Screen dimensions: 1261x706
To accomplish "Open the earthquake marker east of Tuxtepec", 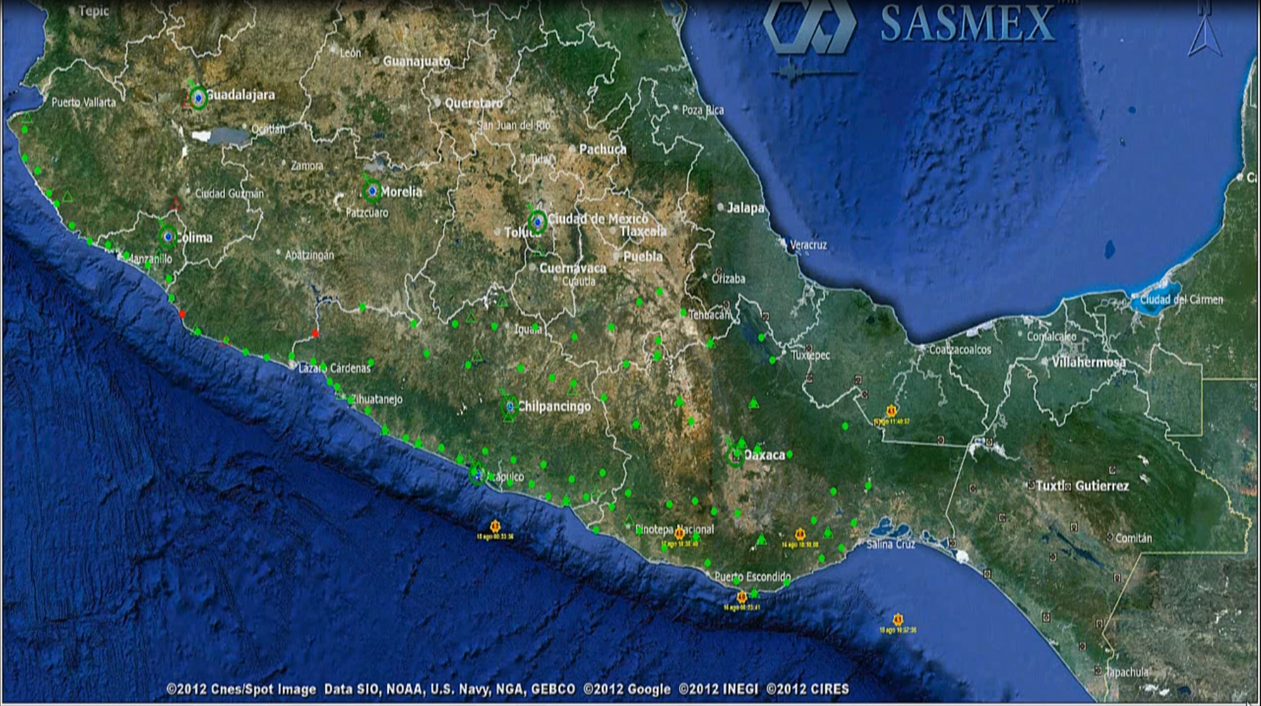I will click(891, 411).
